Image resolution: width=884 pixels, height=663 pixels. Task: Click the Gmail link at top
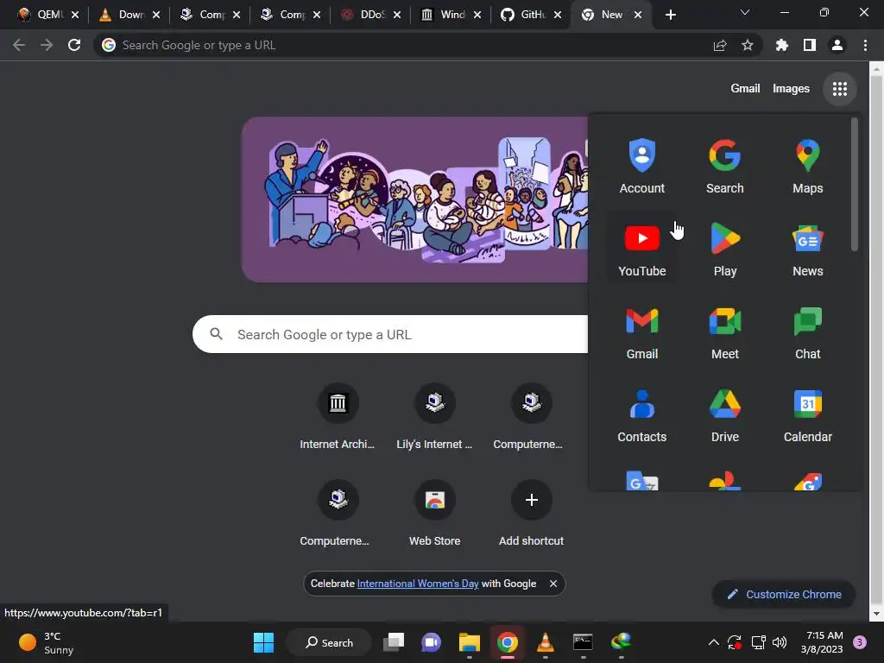(745, 89)
